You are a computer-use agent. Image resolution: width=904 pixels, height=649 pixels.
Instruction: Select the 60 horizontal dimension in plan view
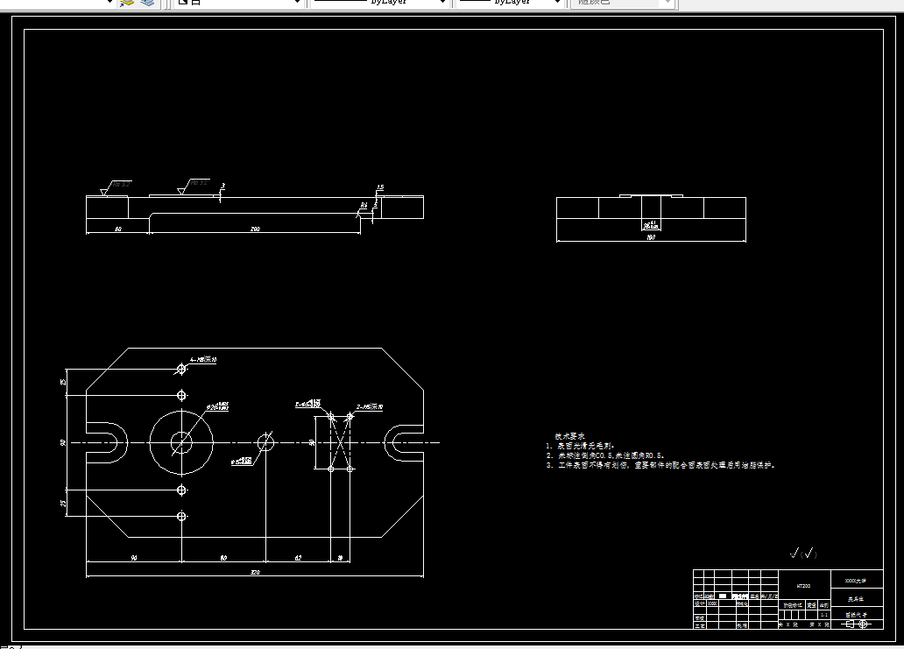(223, 558)
